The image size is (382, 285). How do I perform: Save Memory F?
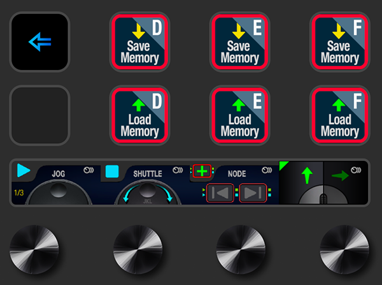click(x=340, y=41)
